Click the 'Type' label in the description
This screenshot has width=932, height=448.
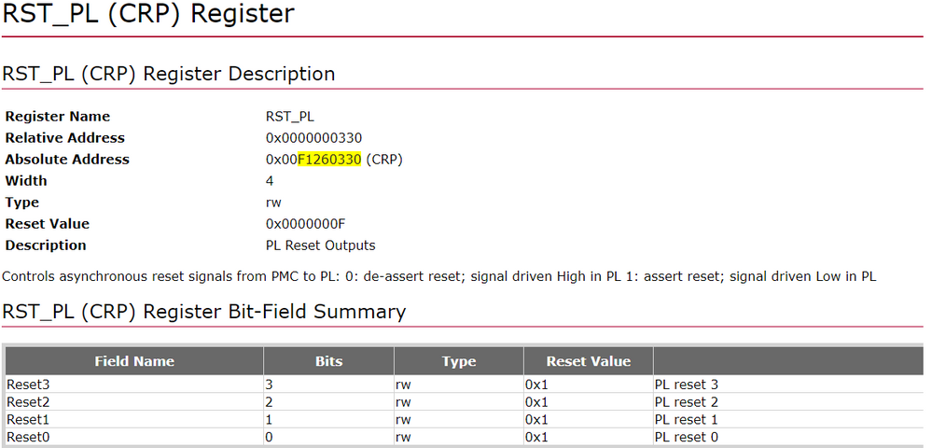(x=22, y=203)
